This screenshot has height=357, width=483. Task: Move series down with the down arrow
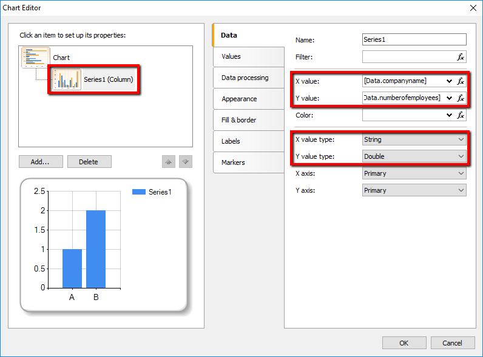point(186,162)
